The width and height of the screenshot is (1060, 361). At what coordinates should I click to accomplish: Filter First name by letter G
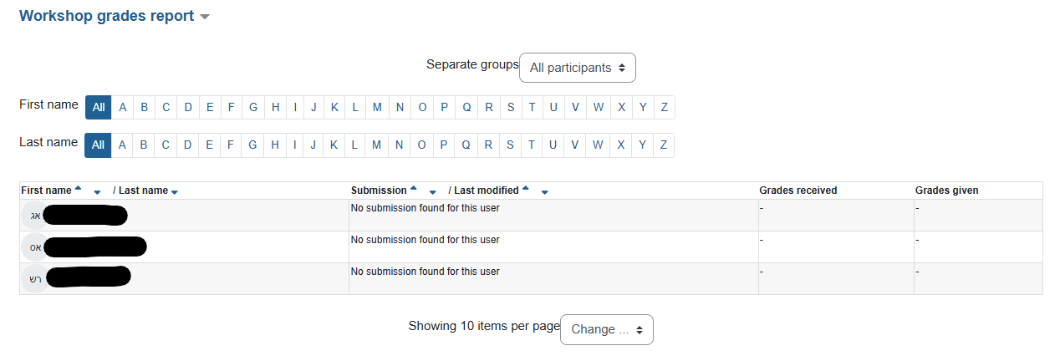(x=253, y=107)
